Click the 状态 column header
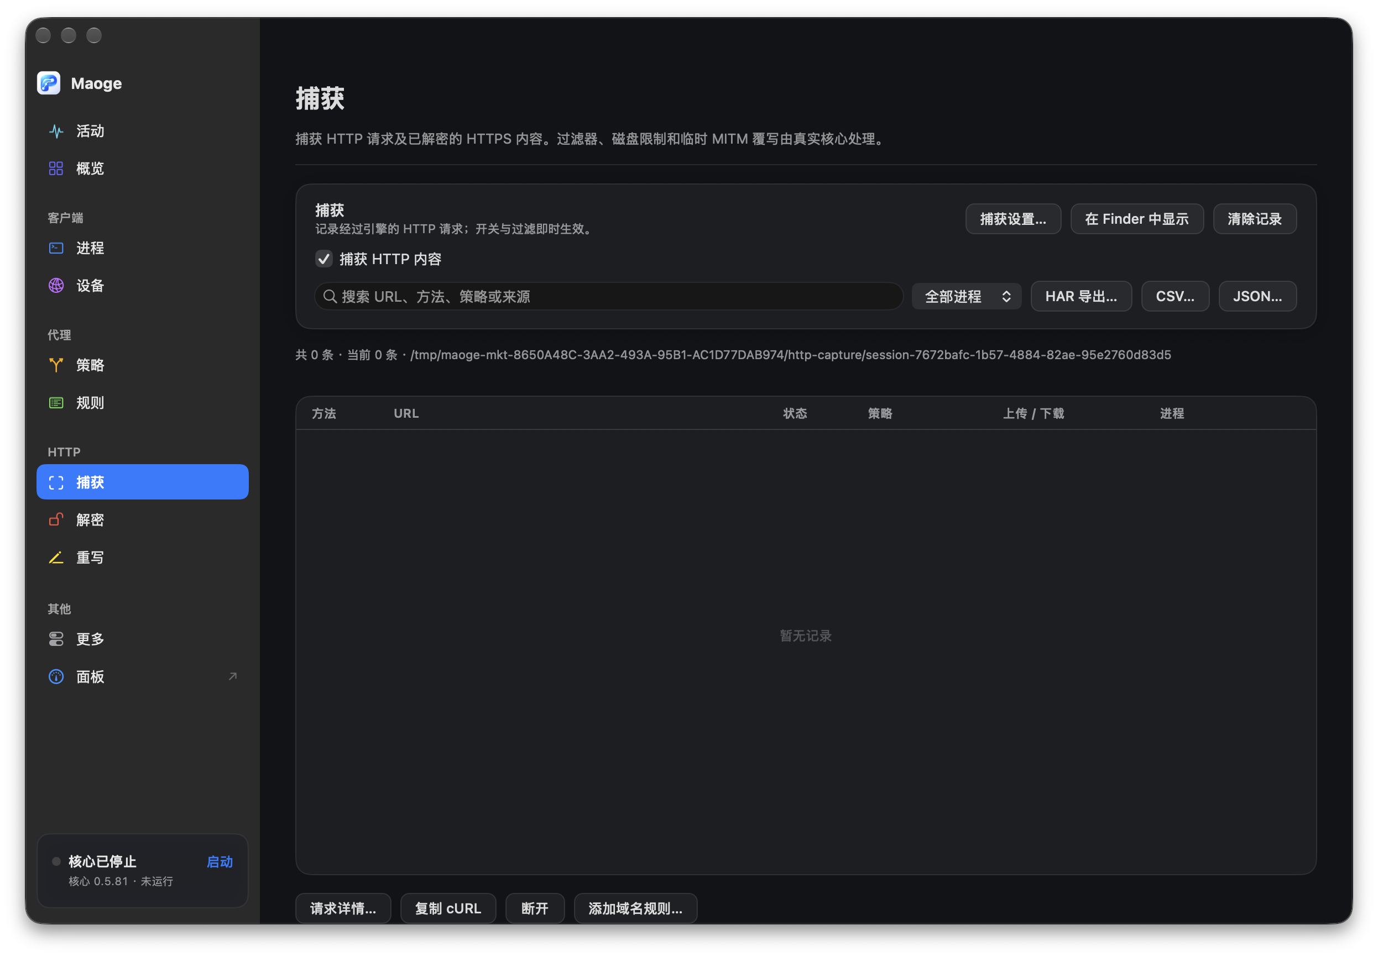 795,413
